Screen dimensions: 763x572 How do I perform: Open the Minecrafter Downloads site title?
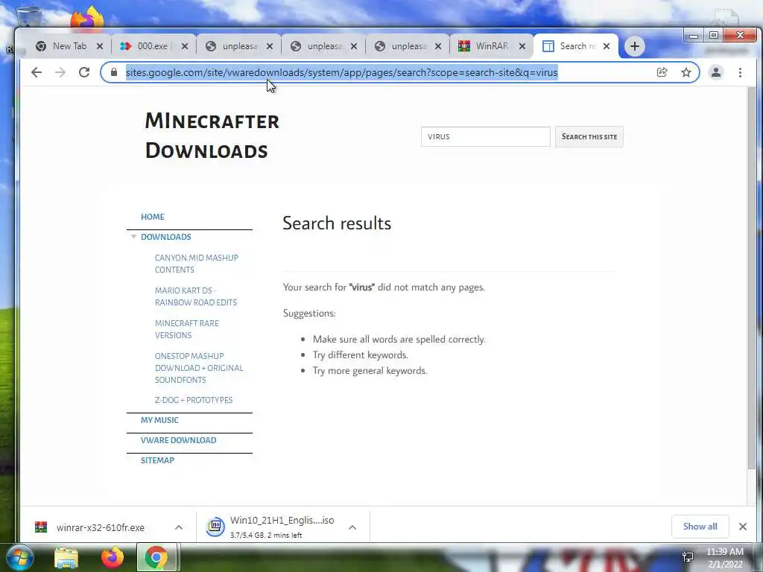click(212, 136)
